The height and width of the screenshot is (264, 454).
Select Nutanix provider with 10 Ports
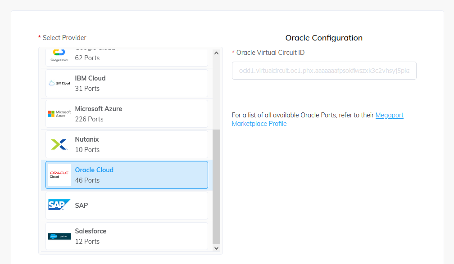(x=126, y=144)
